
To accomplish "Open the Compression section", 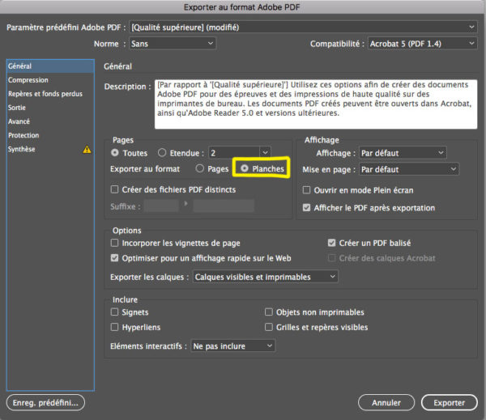I will click(28, 80).
